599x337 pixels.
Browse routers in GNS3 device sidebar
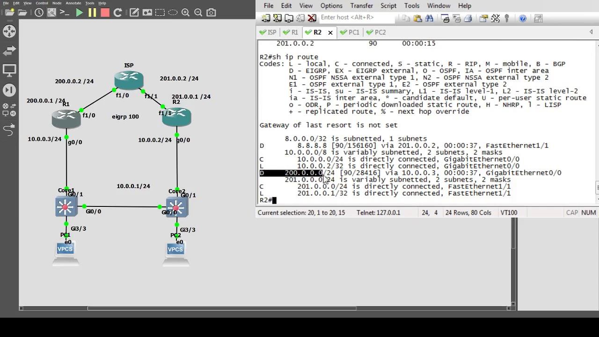click(9, 31)
